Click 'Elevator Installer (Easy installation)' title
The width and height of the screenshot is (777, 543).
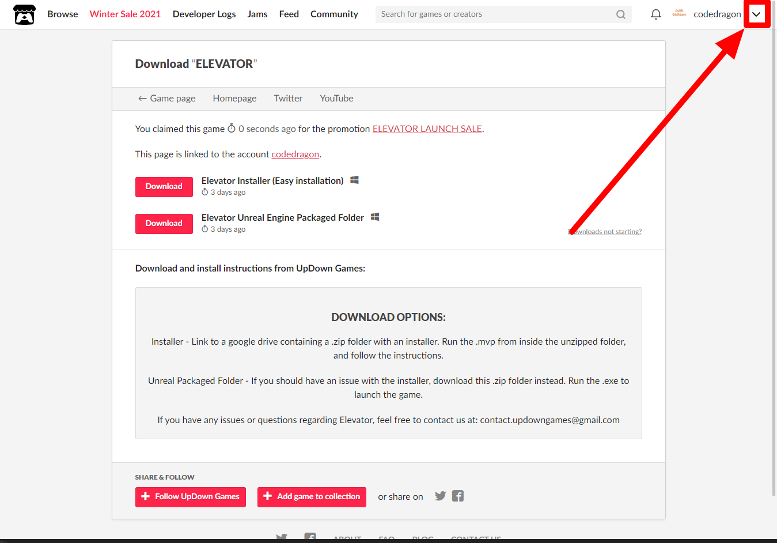[272, 181]
